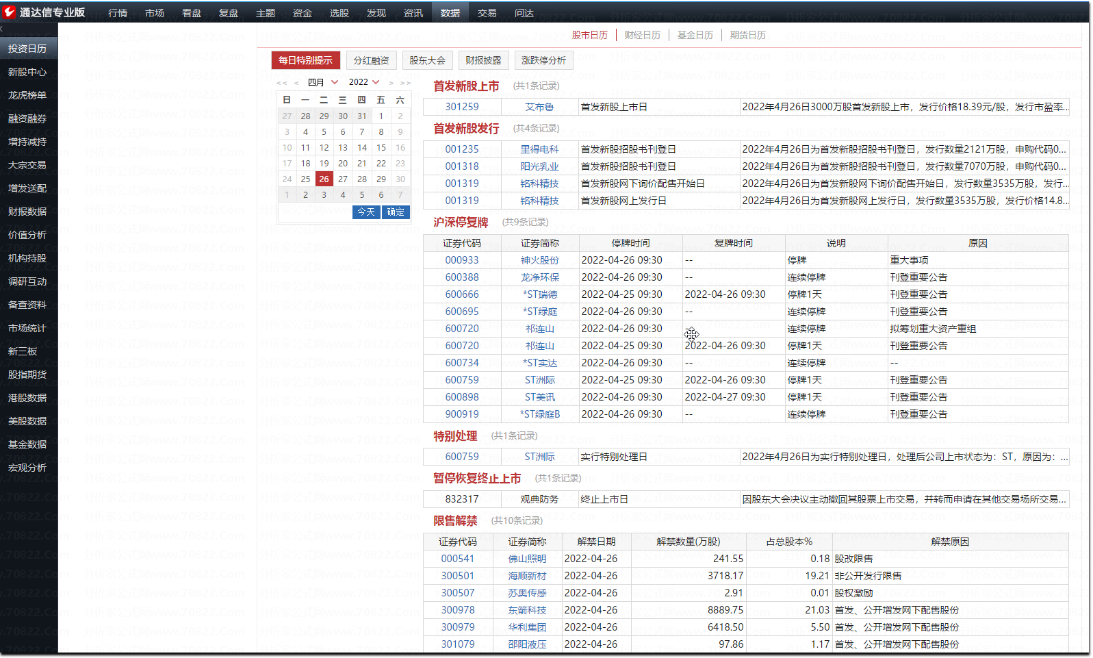Open the 行情 menu
The width and height of the screenshot is (1093, 658).
pyautogui.click(x=118, y=13)
